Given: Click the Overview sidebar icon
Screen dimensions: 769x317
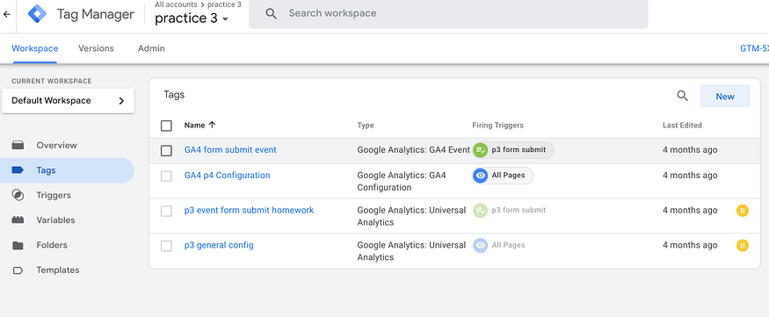Looking at the screenshot, I should (18, 145).
